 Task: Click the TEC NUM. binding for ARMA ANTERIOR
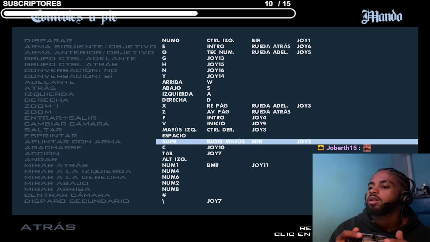pos(221,52)
